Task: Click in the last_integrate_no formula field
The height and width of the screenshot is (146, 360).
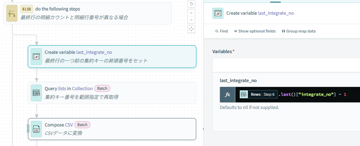Action: (x=297, y=95)
